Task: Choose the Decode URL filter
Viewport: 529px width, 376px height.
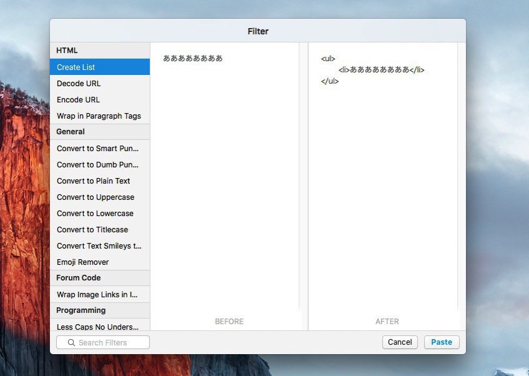Action: pos(100,83)
